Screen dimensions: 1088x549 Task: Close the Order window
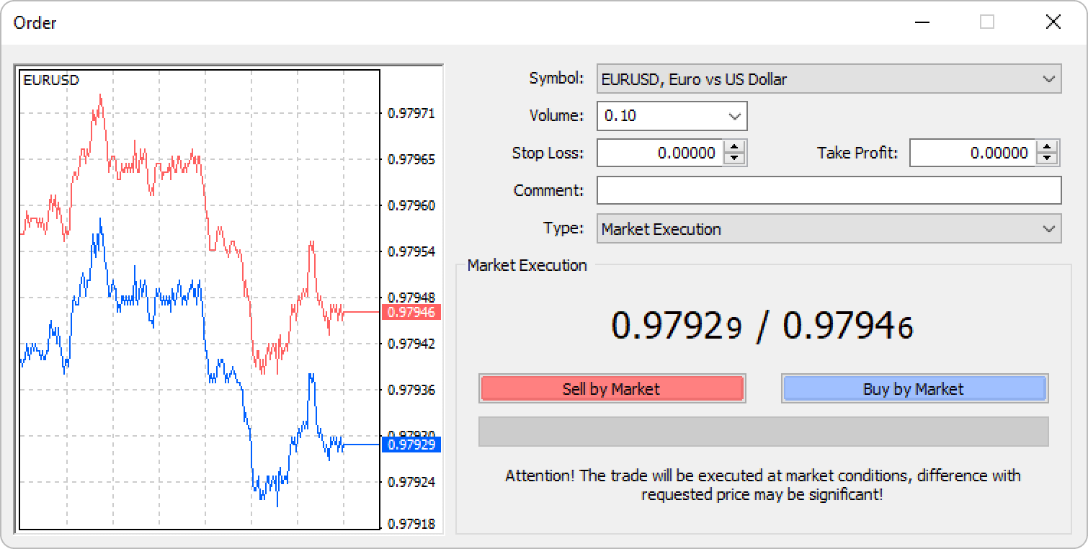(x=1053, y=22)
